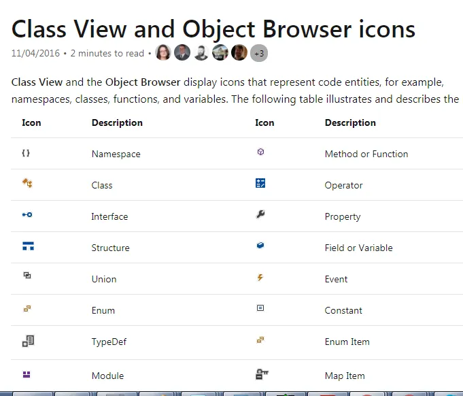Click the page title heading

[x=213, y=29]
